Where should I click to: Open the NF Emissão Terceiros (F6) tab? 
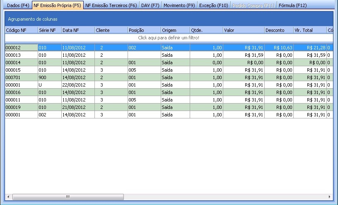(x=111, y=5)
